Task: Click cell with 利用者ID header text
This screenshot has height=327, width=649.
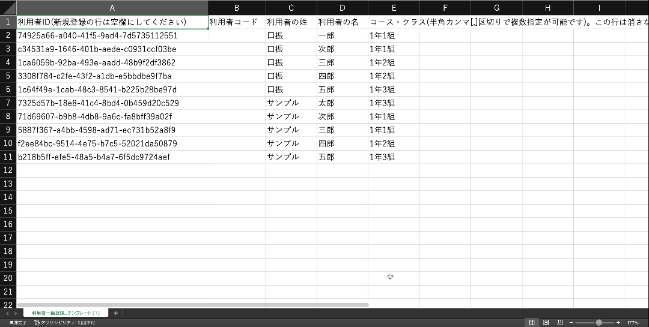Action: (112, 22)
